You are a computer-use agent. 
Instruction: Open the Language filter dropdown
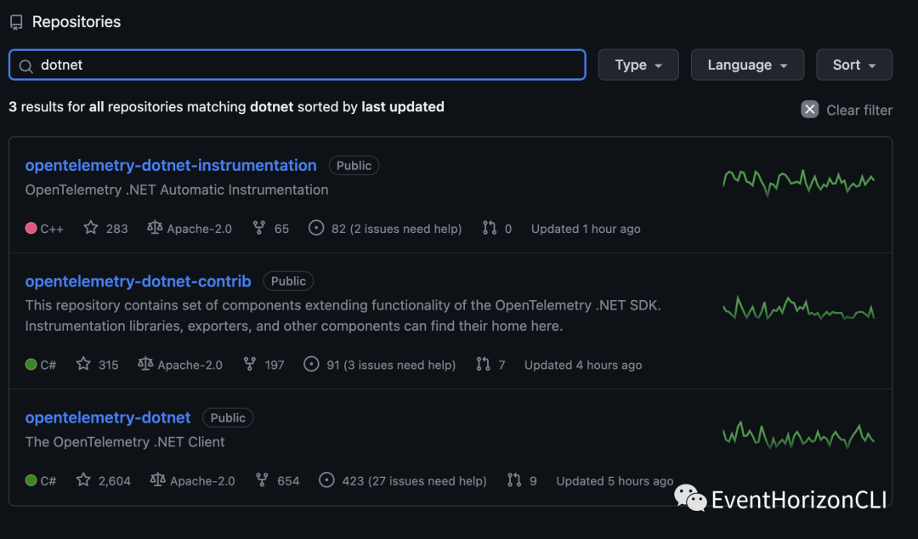point(747,65)
